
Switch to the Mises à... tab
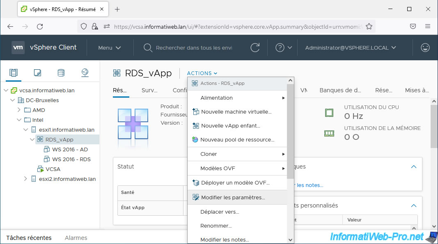point(417,90)
